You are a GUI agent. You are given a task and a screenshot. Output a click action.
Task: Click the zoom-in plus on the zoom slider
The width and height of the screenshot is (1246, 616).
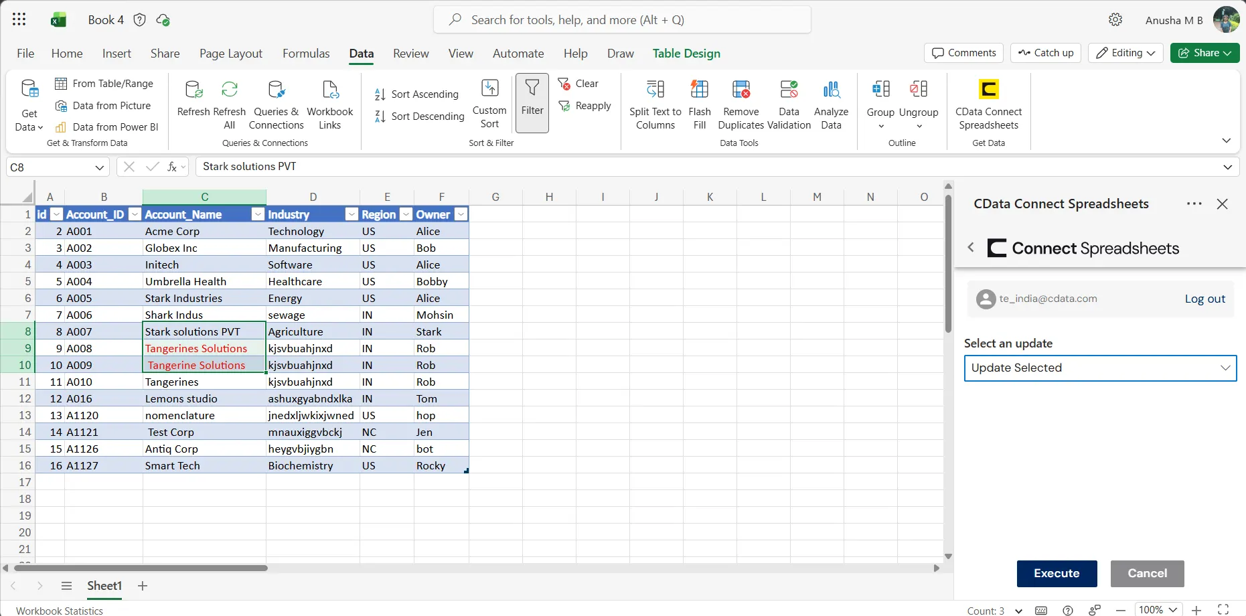point(1196,610)
